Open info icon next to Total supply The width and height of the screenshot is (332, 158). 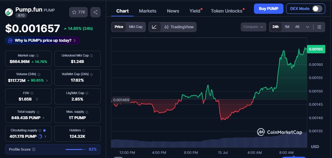click(x=38, y=112)
